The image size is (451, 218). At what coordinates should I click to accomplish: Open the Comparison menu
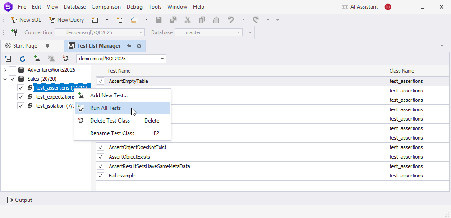point(106,7)
